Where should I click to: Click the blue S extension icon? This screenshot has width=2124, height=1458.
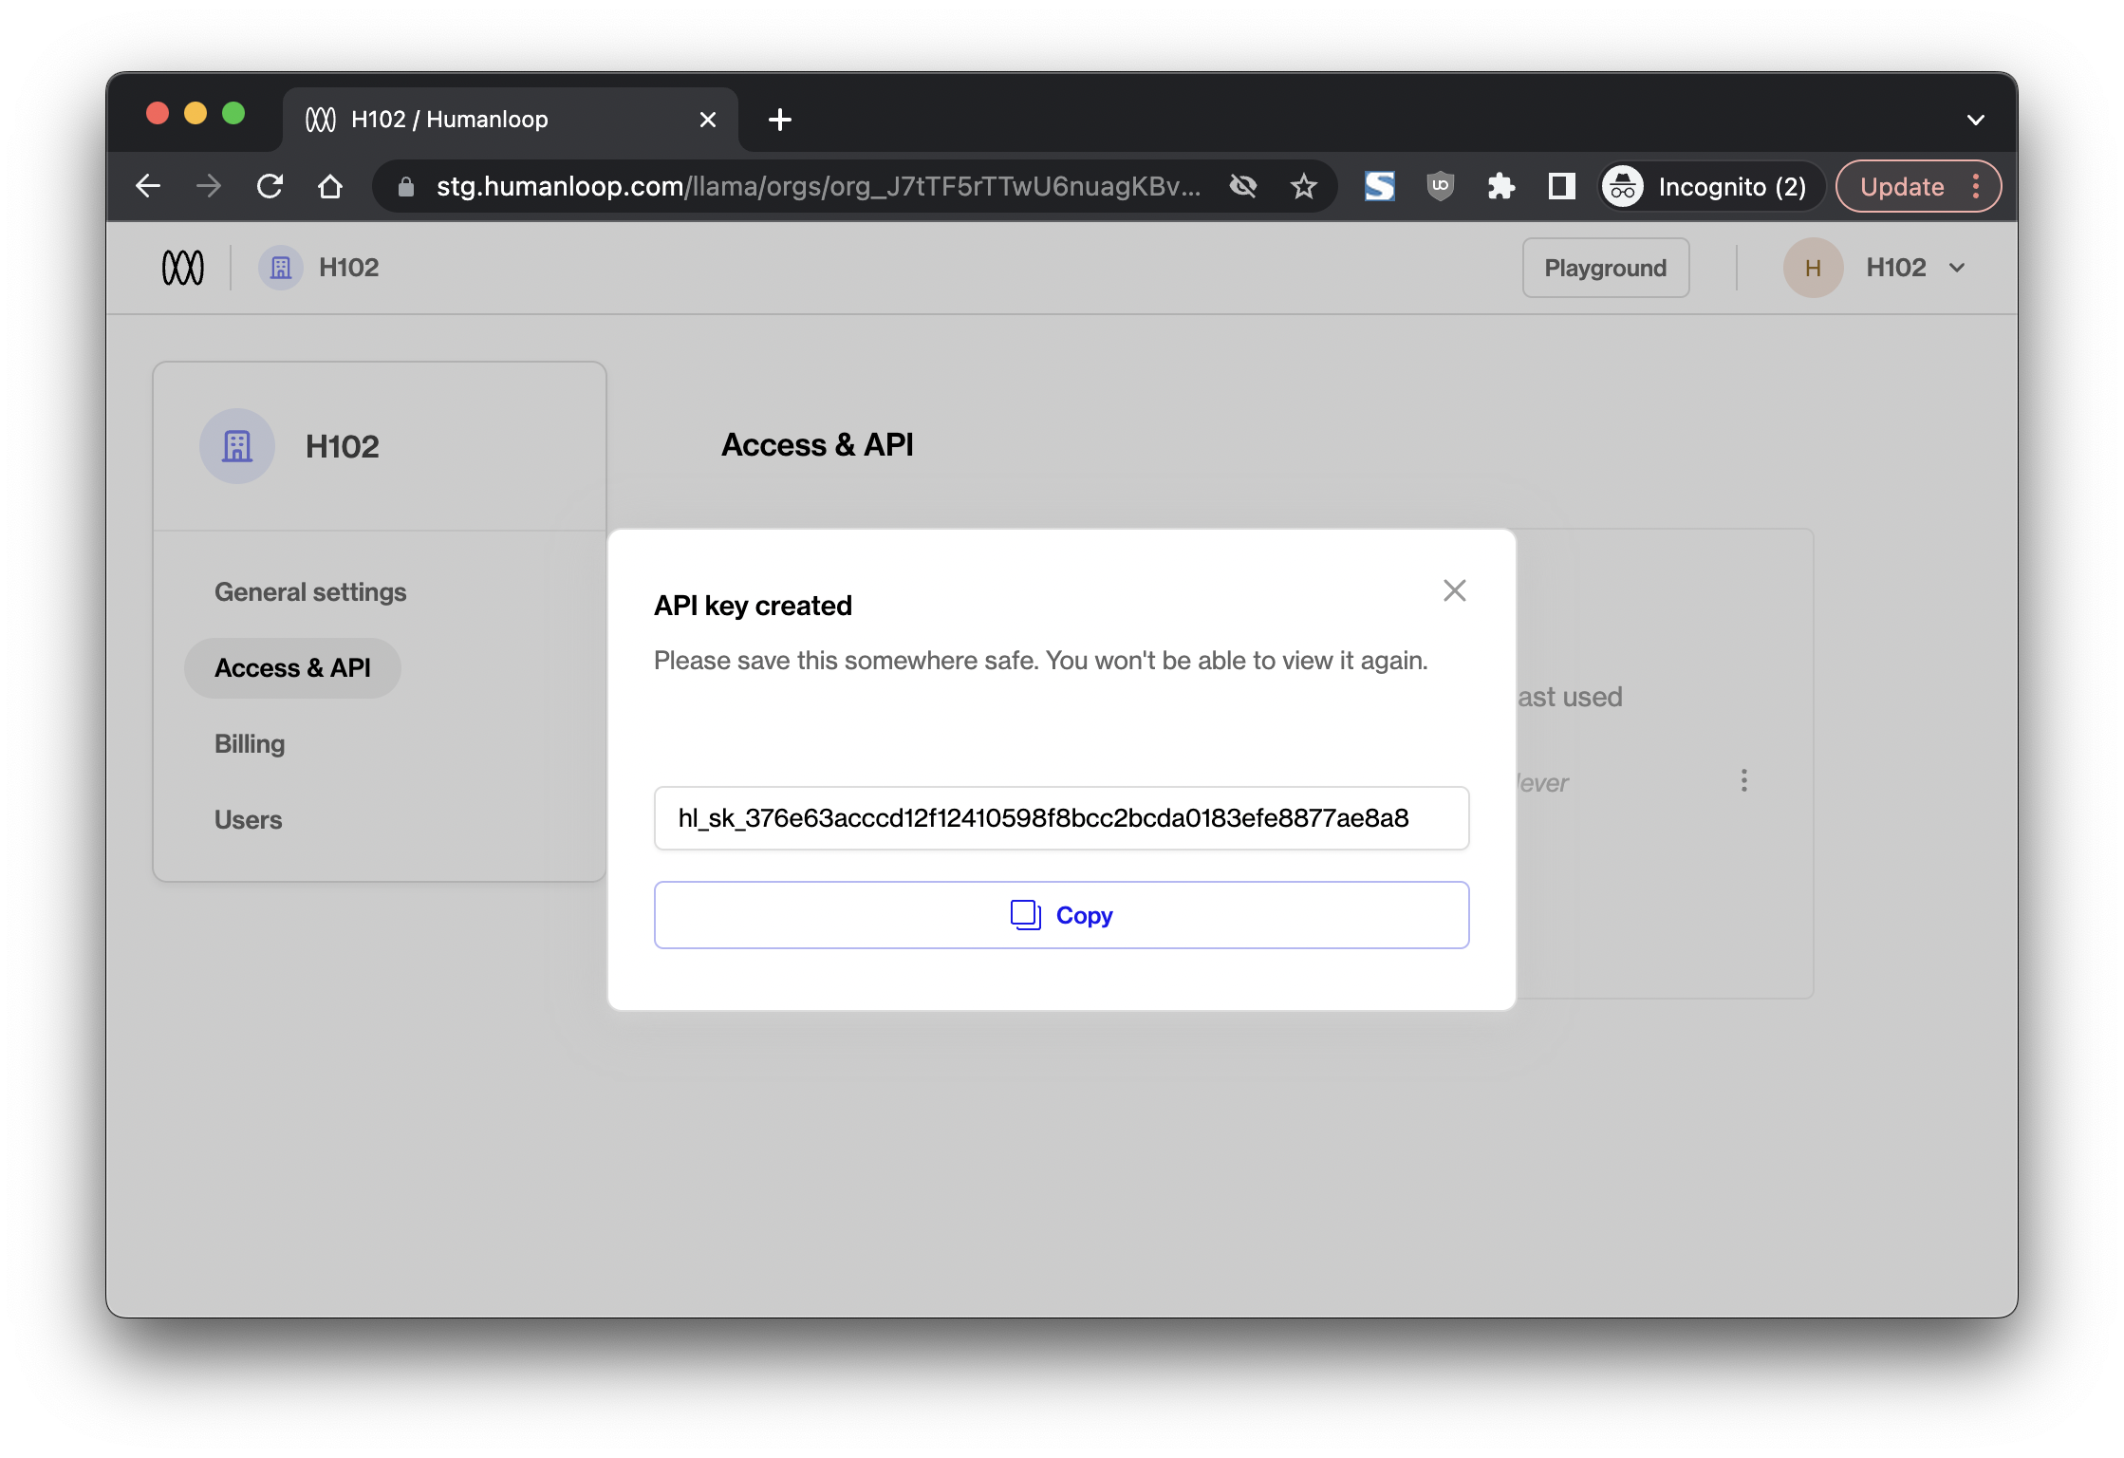[x=1379, y=186]
